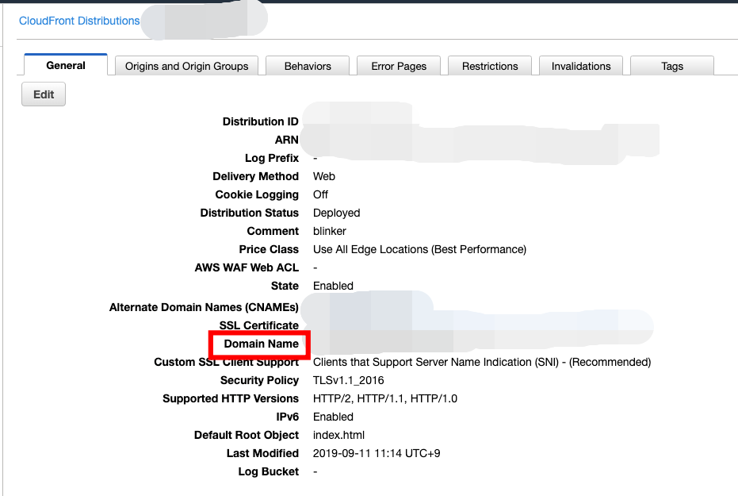738x496 pixels.
Task: Select the Tags tab
Action: point(672,66)
